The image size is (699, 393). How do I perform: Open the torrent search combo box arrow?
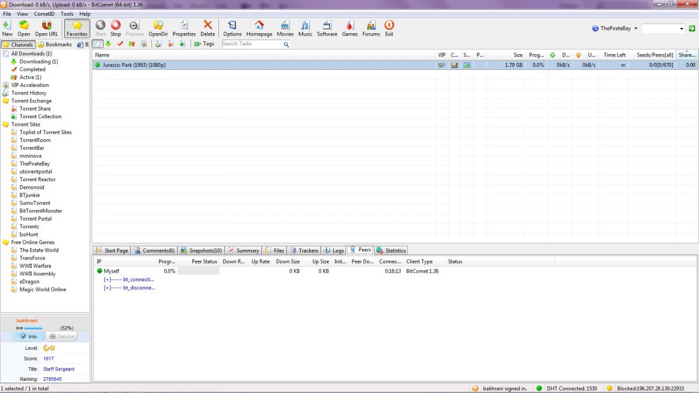[x=682, y=28]
